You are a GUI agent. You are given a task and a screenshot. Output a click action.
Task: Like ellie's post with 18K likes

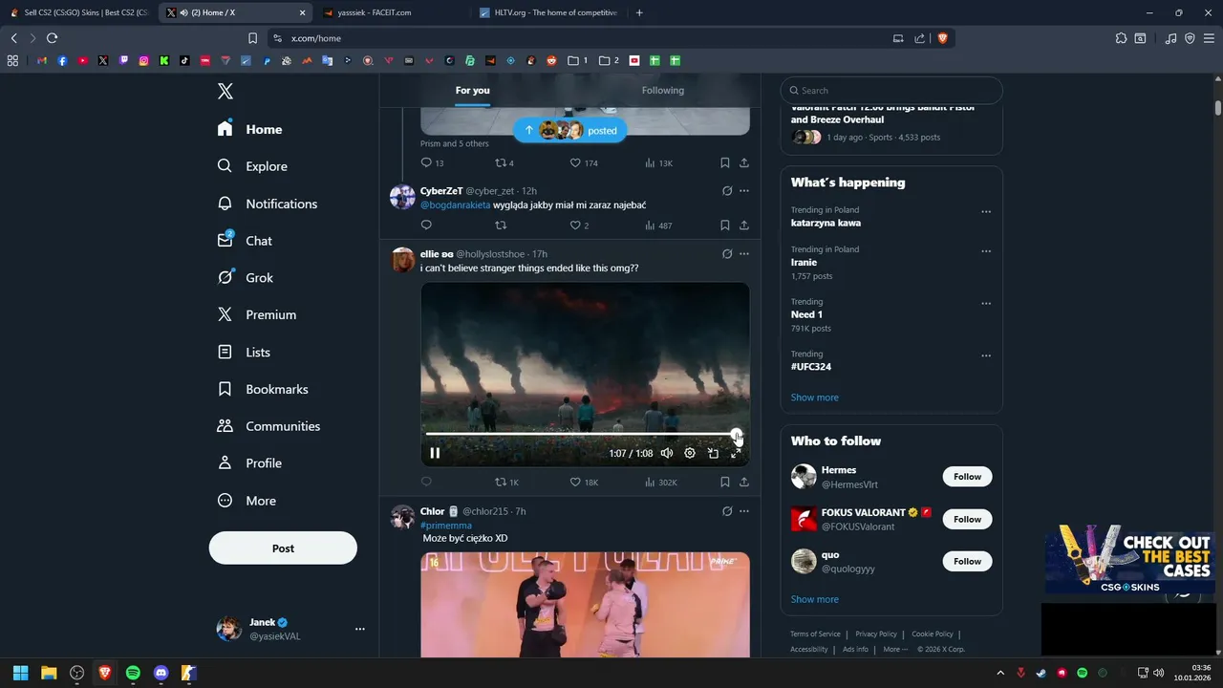click(x=584, y=482)
